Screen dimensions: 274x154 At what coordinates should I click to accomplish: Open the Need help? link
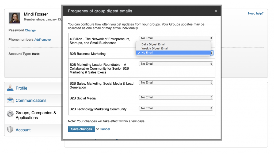click(x=256, y=13)
